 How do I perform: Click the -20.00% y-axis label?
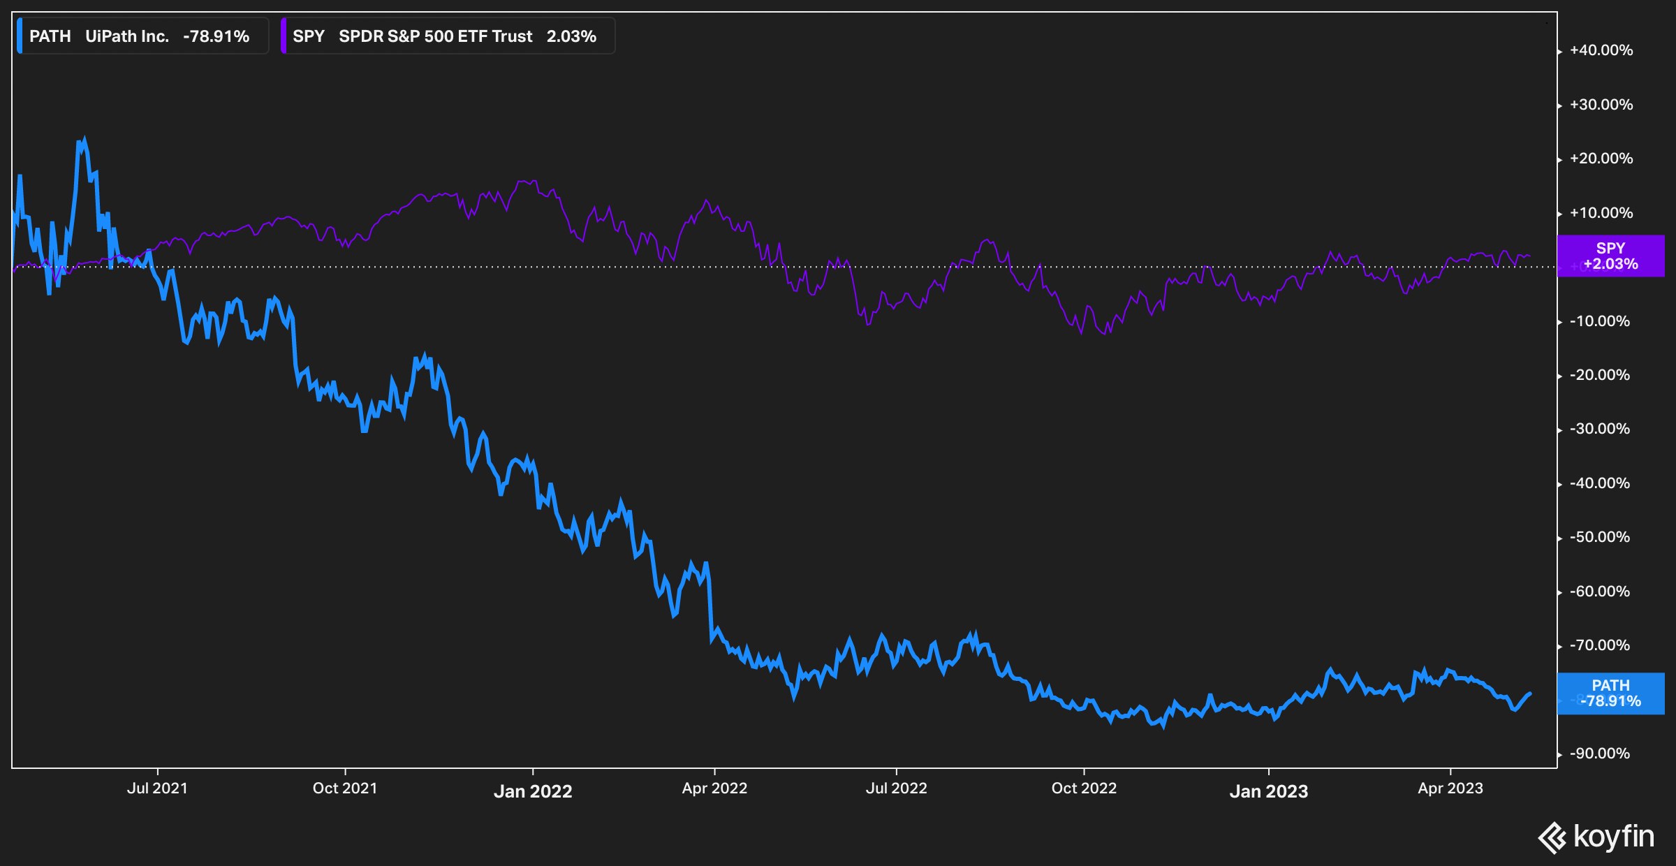click(1600, 375)
